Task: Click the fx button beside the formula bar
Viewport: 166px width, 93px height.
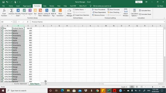Action: 28,22
